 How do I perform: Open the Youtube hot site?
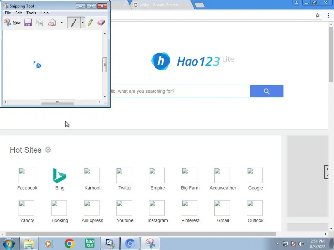125,212
